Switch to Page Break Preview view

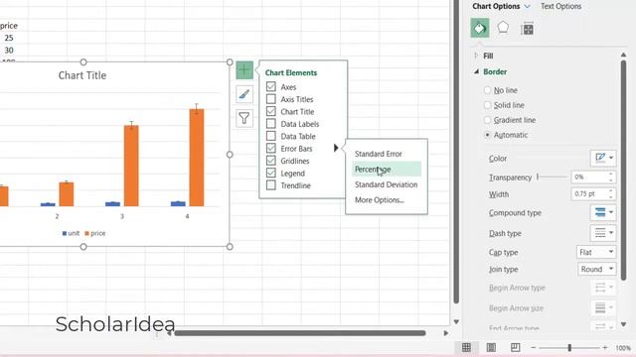point(515,347)
